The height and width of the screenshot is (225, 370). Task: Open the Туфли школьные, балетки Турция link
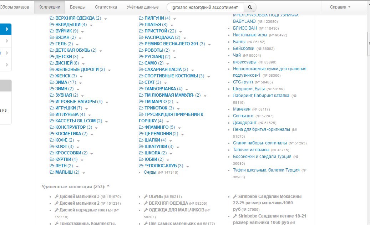coord(266,170)
